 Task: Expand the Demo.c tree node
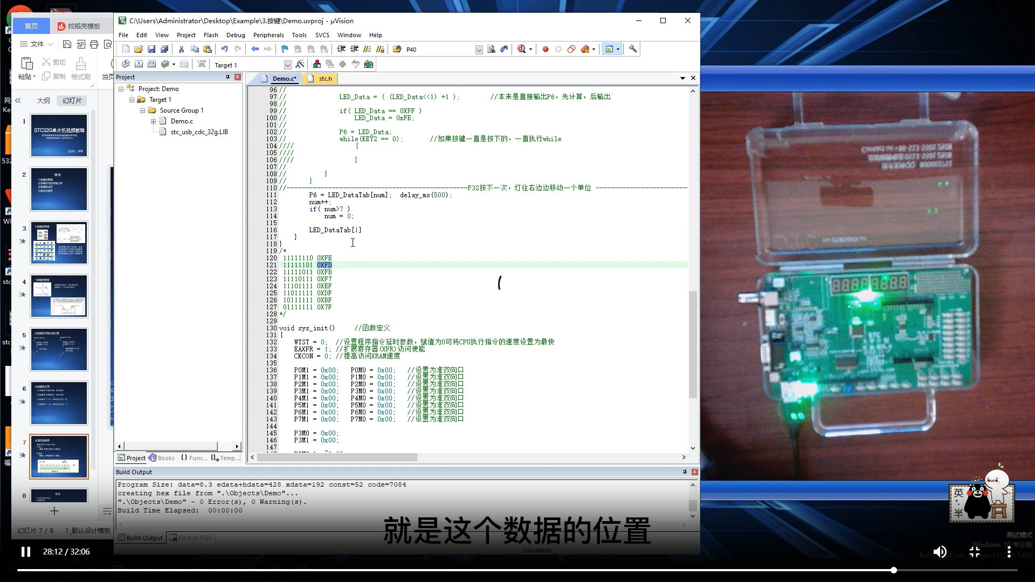coord(153,121)
